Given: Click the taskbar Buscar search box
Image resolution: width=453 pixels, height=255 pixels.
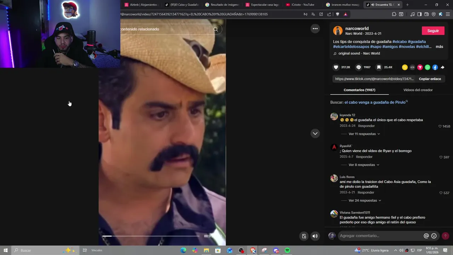Looking at the screenshot, I should 45,250.
